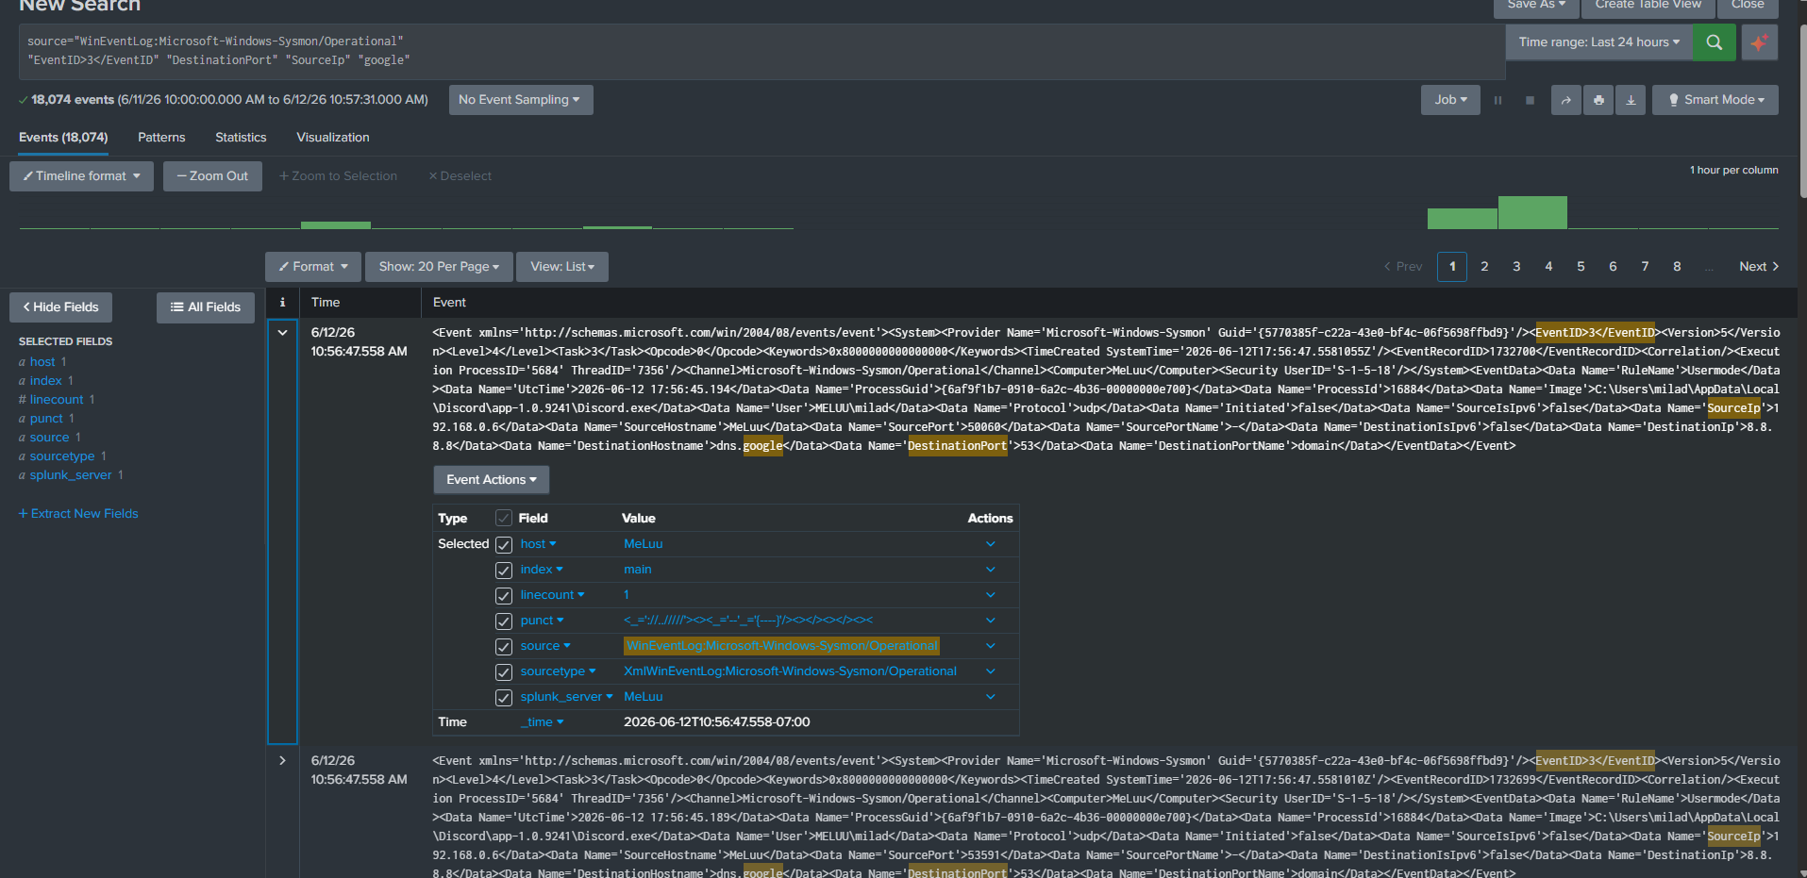Open Save As menu
Viewport: 1807px width, 878px height.
[1535, 6]
